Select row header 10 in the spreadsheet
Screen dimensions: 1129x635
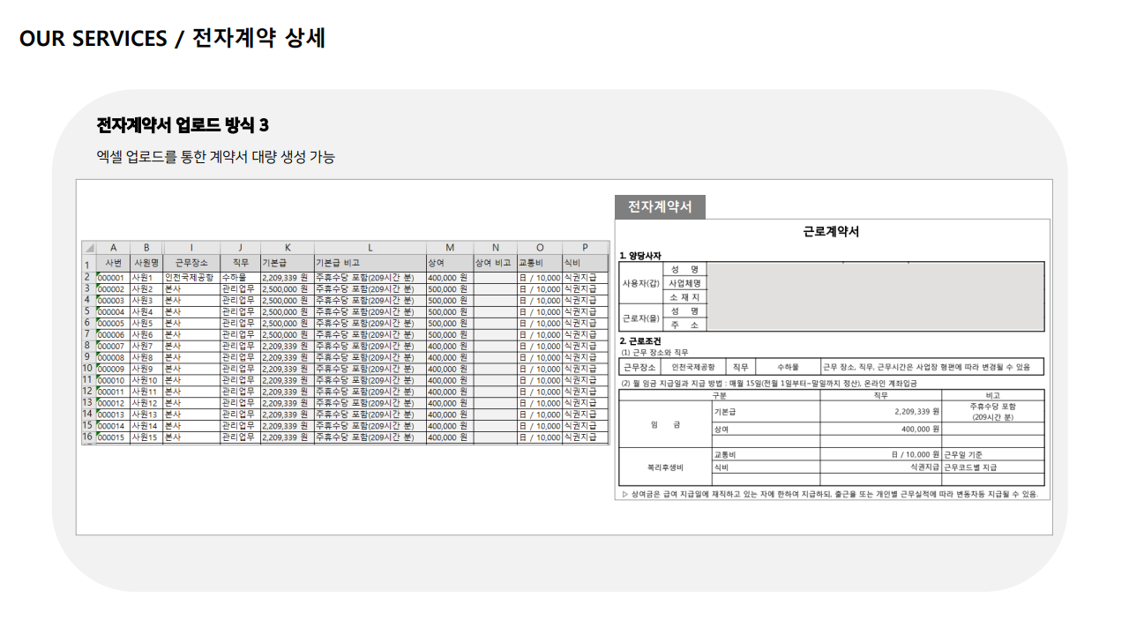88,369
